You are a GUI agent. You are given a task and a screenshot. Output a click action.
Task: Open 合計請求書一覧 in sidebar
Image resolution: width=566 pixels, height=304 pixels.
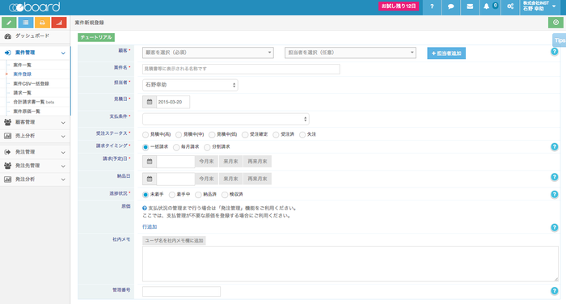coord(34,102)
